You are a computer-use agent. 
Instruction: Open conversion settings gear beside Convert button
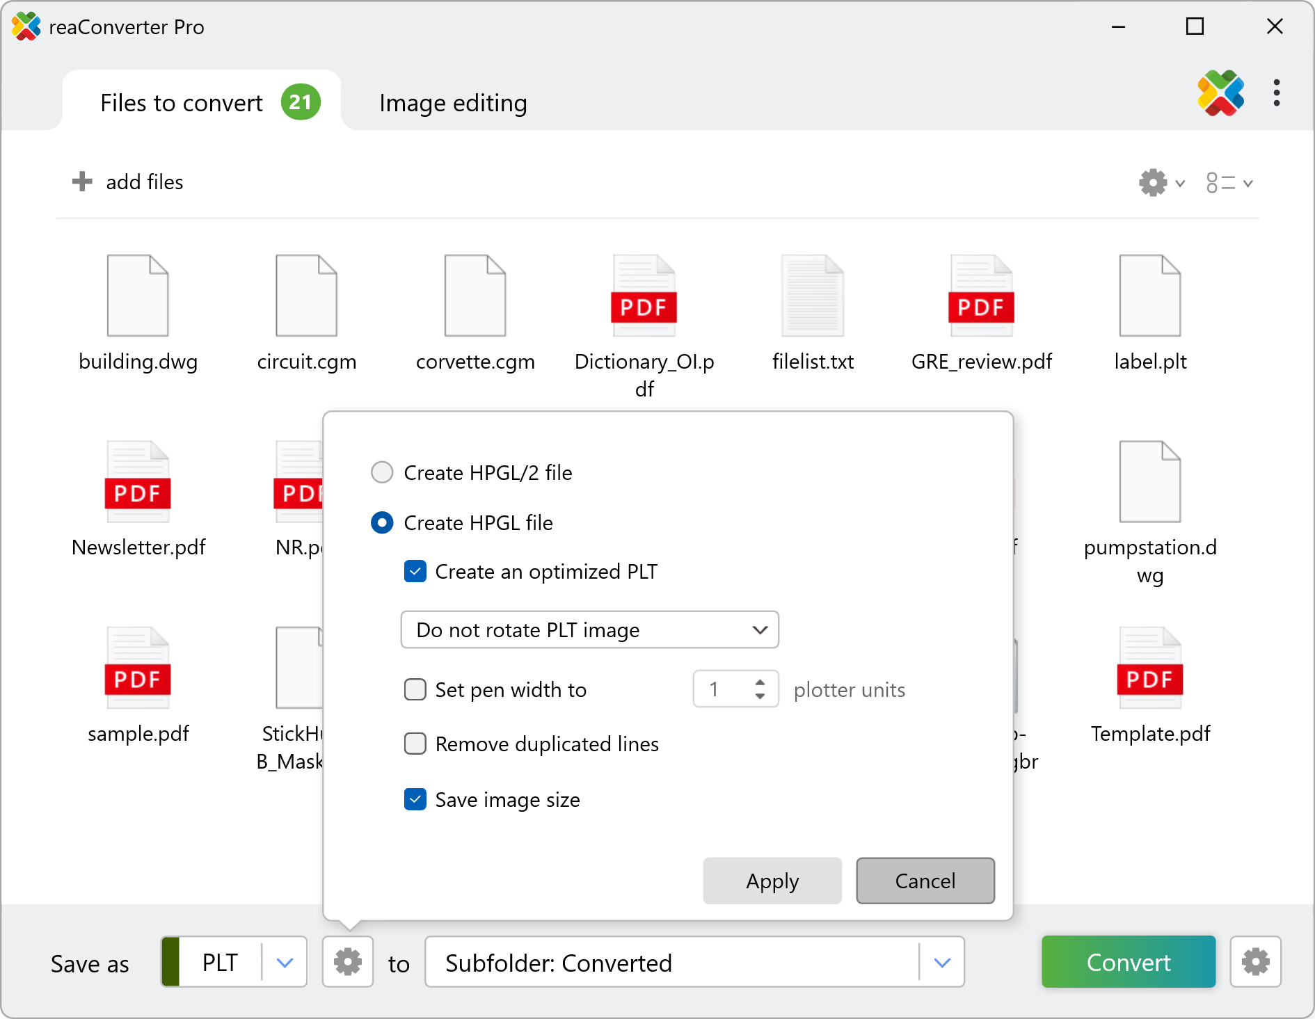pyautogui.click(x=1255, y=962)
